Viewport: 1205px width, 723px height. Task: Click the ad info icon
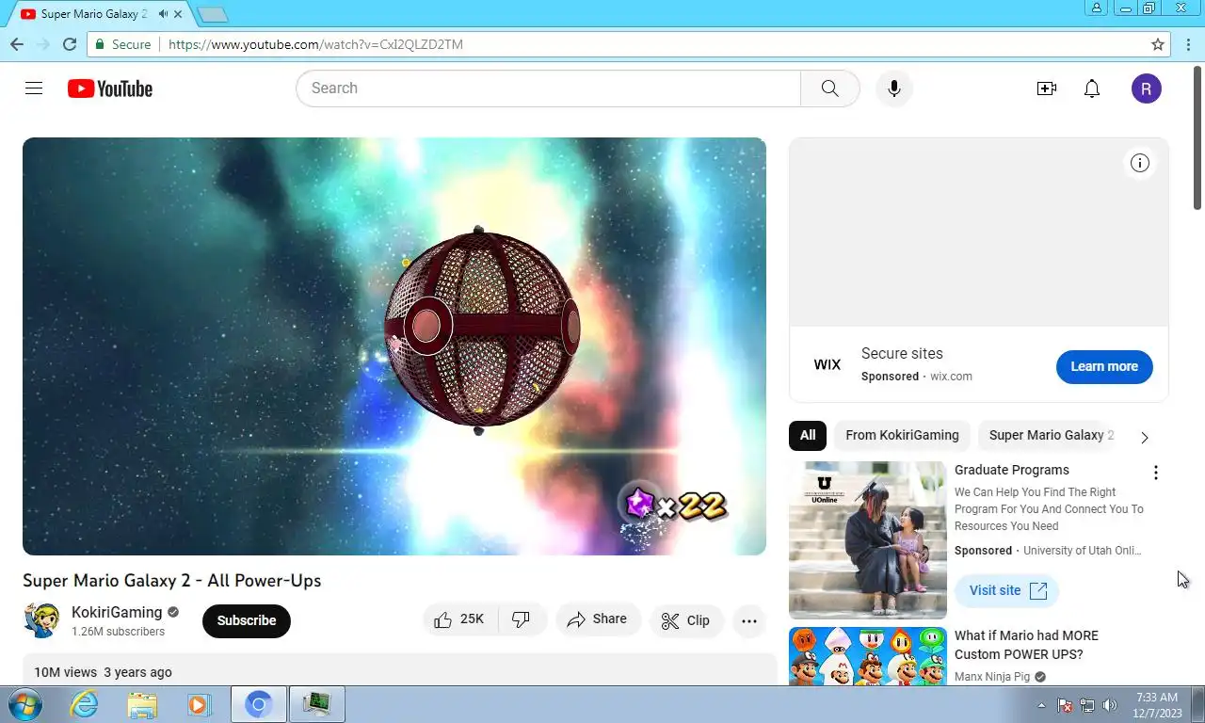click(1140, 163)
